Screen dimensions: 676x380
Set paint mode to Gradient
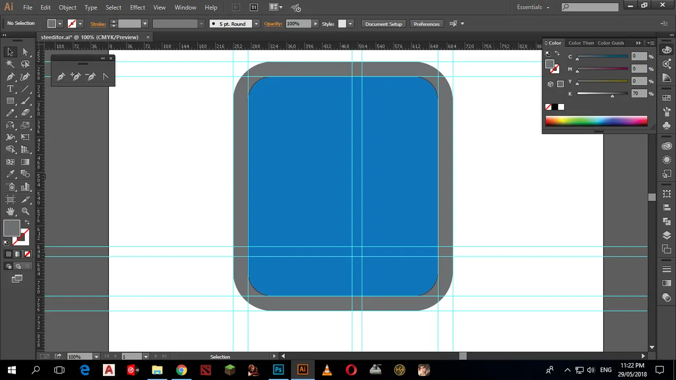pyautogui.click(x=18, y=254)
